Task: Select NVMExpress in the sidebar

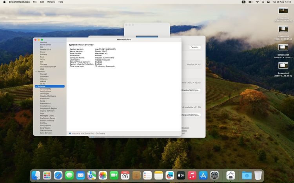Action: click(x=45, y=45)
